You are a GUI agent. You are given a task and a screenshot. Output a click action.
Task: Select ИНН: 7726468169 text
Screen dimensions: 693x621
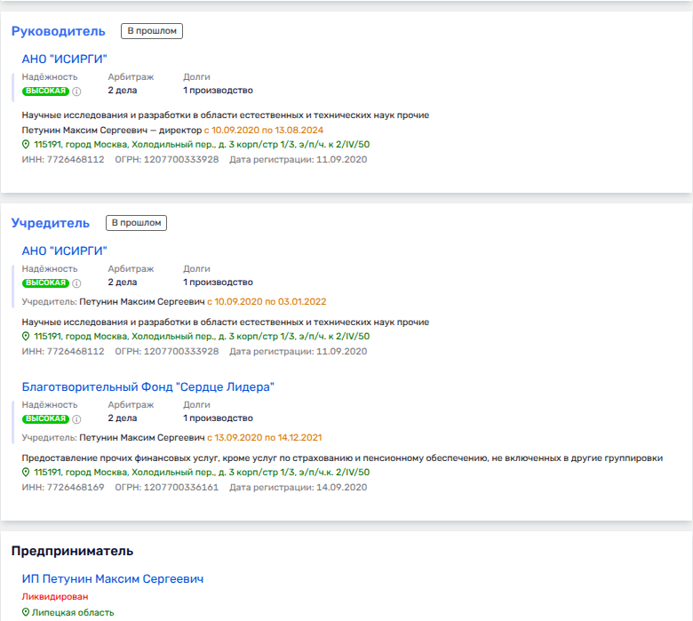tap(63, 488)
